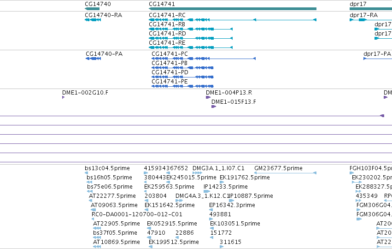Select the DME1-004P13.R feature

(x=229, y=93)
